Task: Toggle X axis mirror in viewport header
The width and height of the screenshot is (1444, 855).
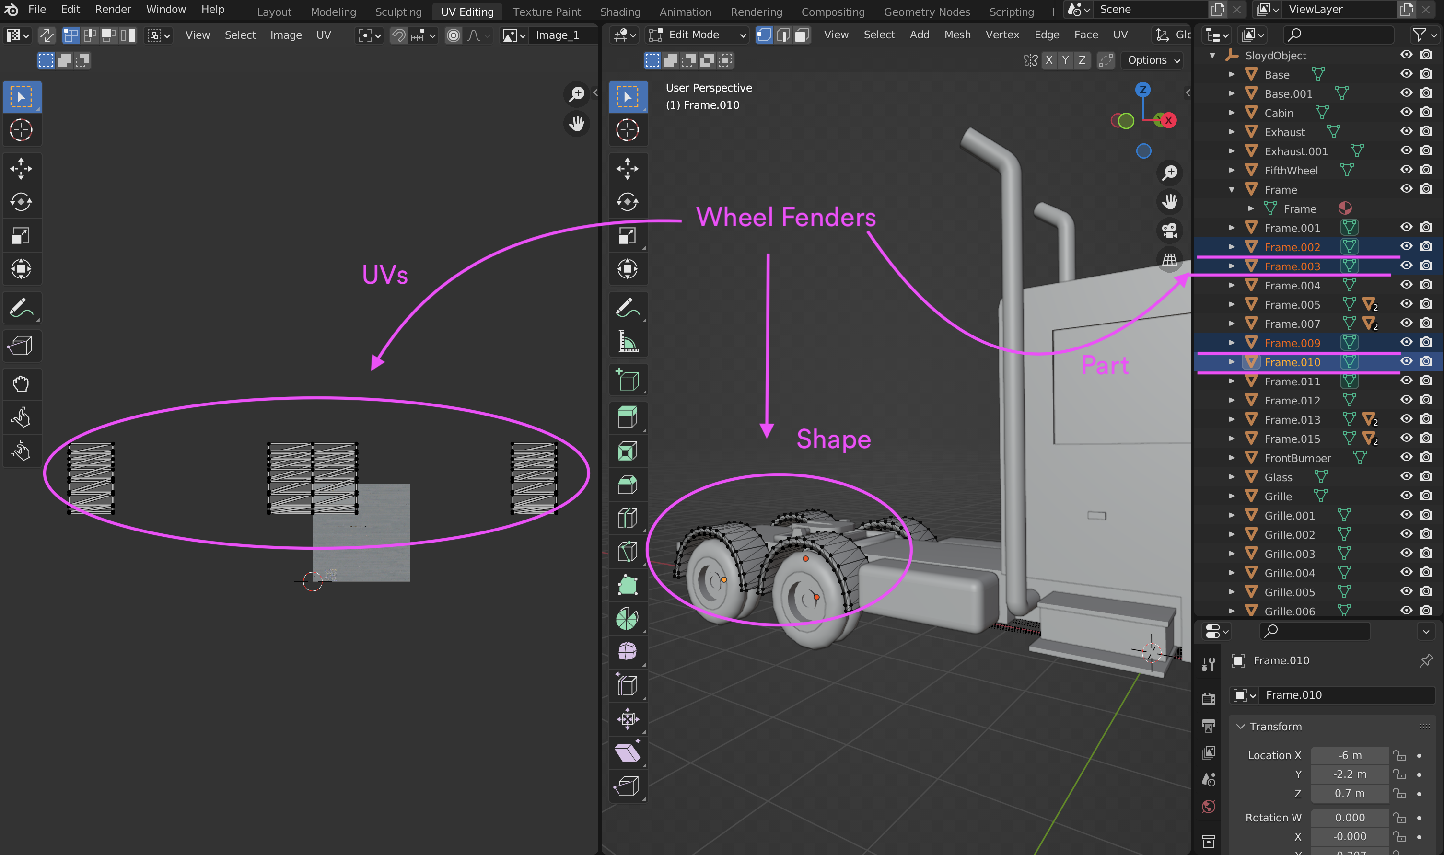Action: [1048, 60]
